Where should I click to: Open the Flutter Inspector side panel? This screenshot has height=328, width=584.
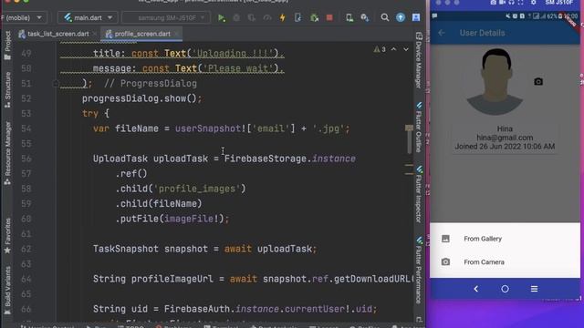point(419,194)
